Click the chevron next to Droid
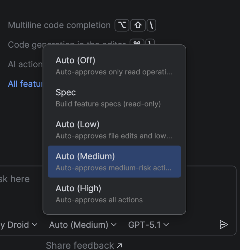 click(x=35, y=225)
